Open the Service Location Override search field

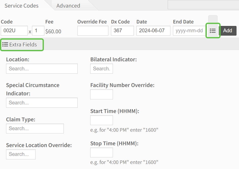21,154
